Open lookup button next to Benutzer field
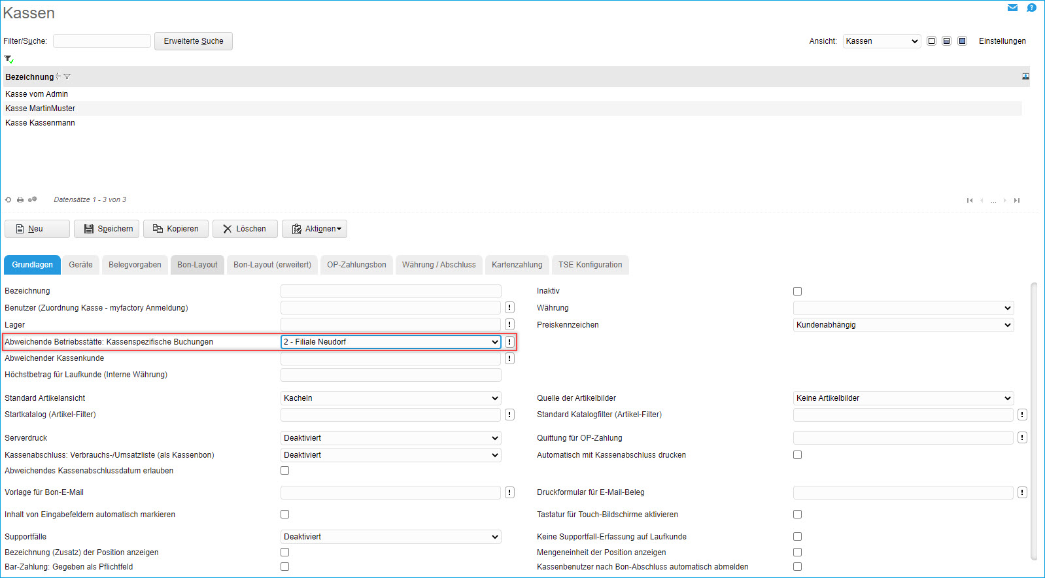This screenshot has height=578, width=1045. (x=509, y=307)
